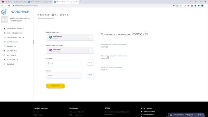Click the exit icon beside Выход
This screenshot has height=117, width=208.
point(5,64)
